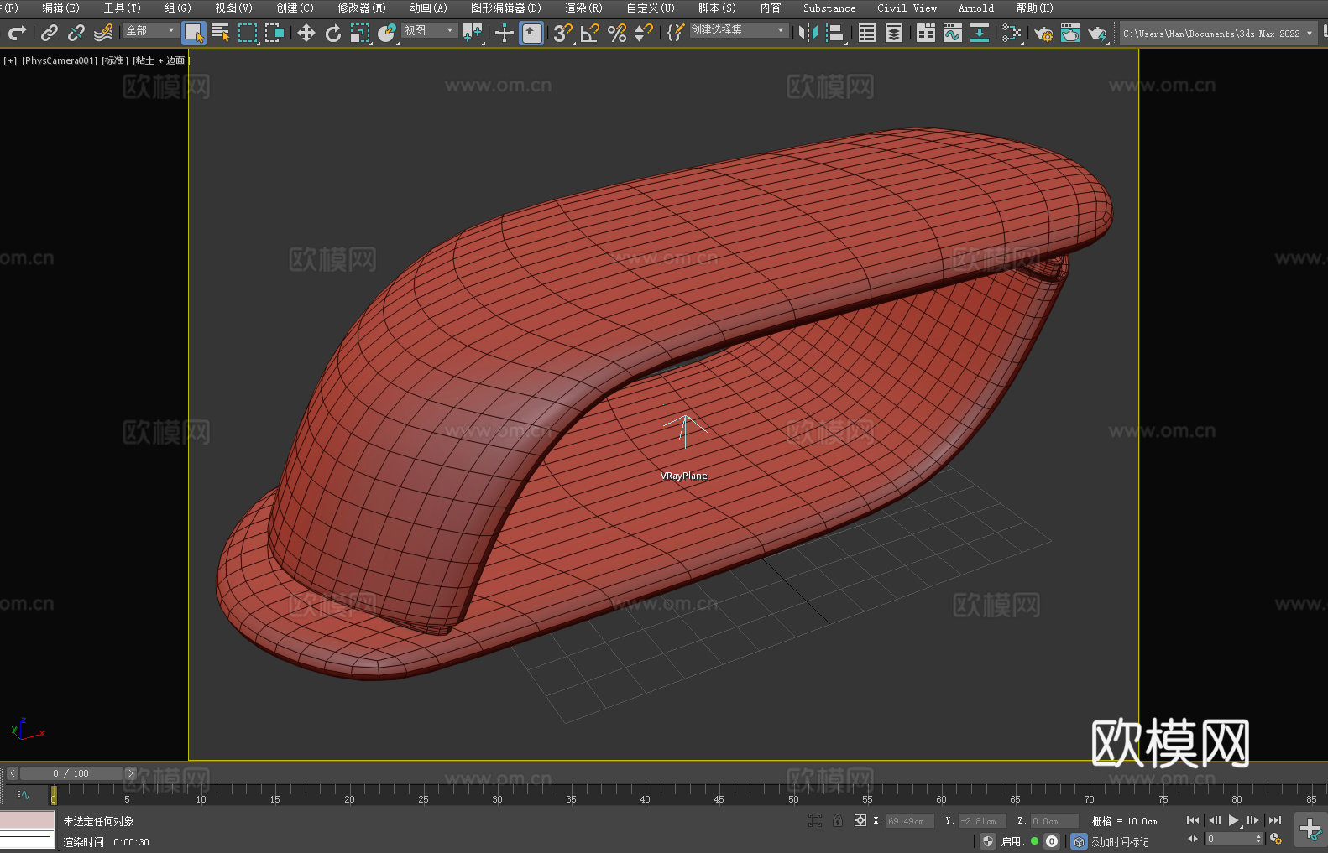
Task: Open the 全部 selection filter dropdown
Action: pos(151,30)
